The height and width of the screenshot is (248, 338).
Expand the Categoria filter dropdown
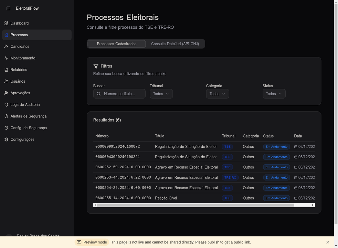tap(217, 94)
